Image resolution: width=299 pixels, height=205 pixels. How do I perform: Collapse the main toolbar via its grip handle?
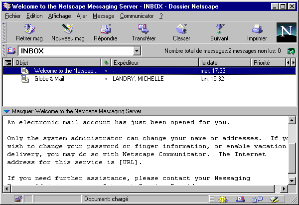(4, 32)
